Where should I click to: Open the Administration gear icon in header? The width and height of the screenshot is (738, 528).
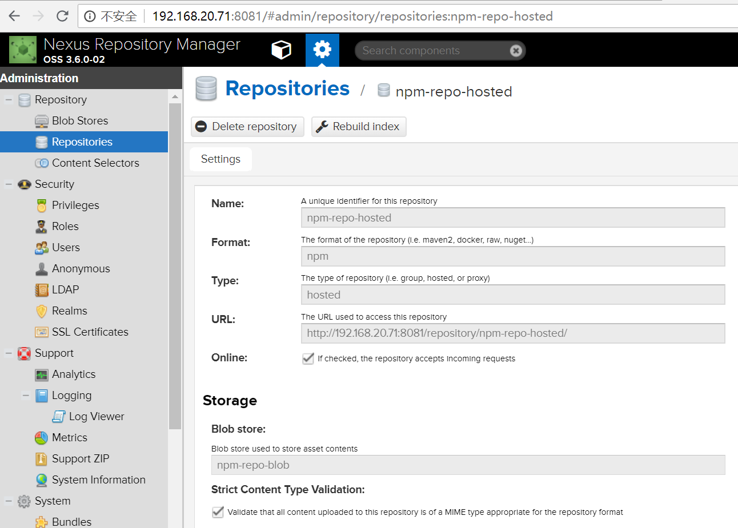point(322,50)
